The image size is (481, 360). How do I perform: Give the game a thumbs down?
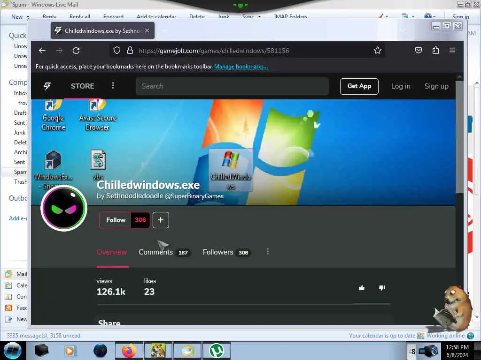pos(382,288)
